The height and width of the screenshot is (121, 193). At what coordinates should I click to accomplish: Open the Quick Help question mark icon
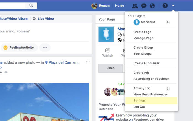pyautogui.click(x=165, y=6)
